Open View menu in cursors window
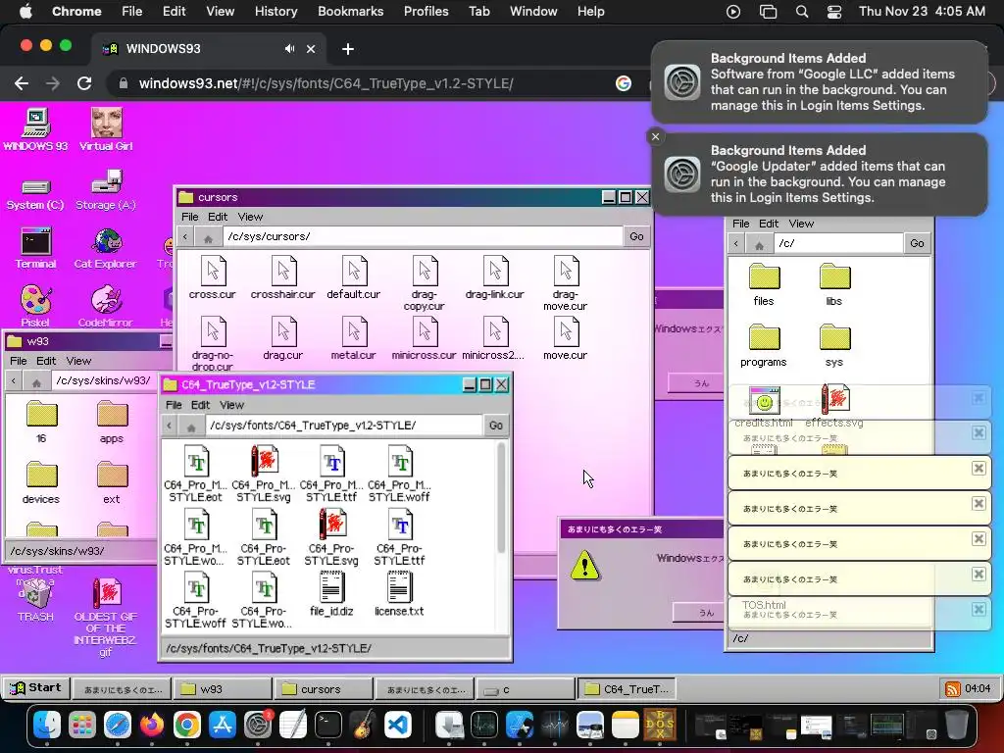Viewport: 1004px width, 753px height. pyautogui.click(x=250, y=217)
